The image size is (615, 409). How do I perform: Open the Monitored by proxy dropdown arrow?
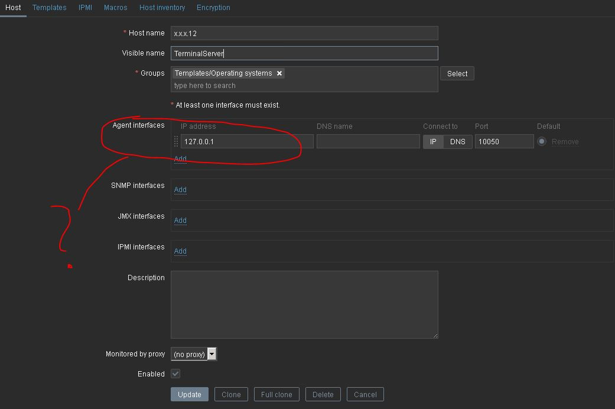pyautogui.click(x=211, y=353)
